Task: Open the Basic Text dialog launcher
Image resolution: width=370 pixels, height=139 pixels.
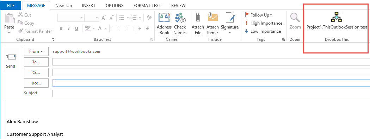Action: coord(152,40)
